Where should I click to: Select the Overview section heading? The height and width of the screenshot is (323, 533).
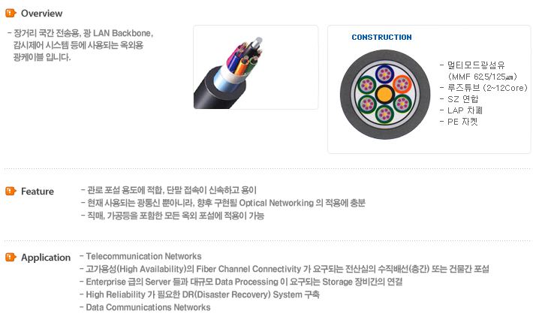click(41, 14)
